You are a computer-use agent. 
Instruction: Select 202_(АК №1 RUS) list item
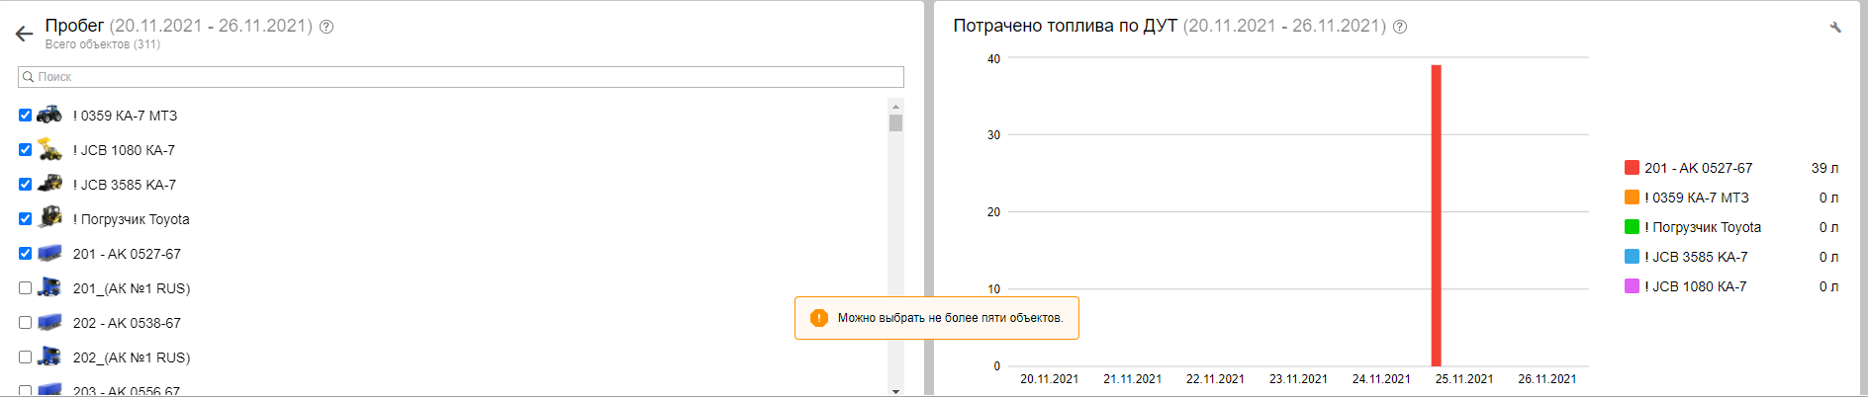pyautogui.click(x=132, y=357)
